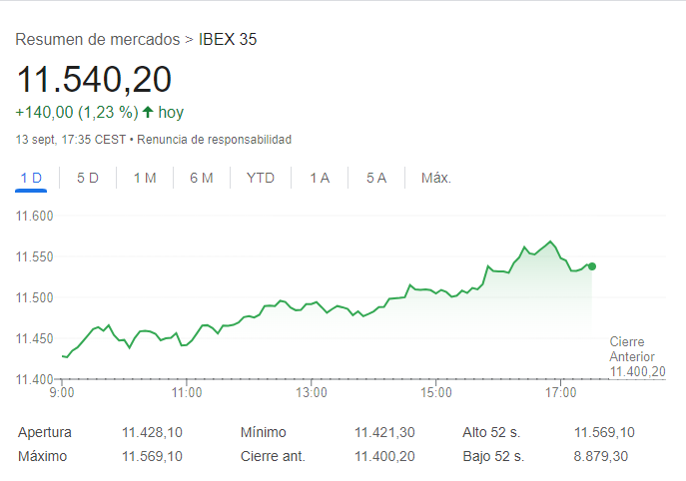
Task: Switch chart to 1 A range
Action: click(320, 178)
